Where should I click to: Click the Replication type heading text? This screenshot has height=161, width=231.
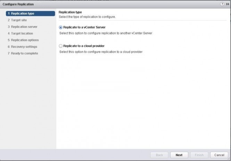(x=70, y=12)
